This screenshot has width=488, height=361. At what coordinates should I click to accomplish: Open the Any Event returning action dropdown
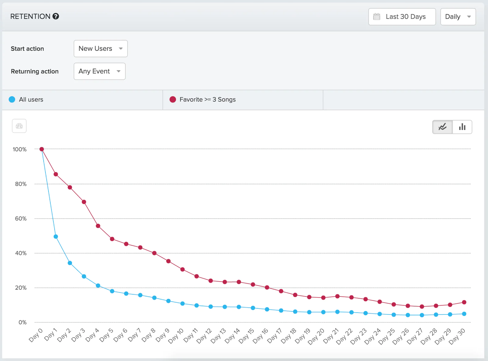pyautogui.click(x=99, y=71)
